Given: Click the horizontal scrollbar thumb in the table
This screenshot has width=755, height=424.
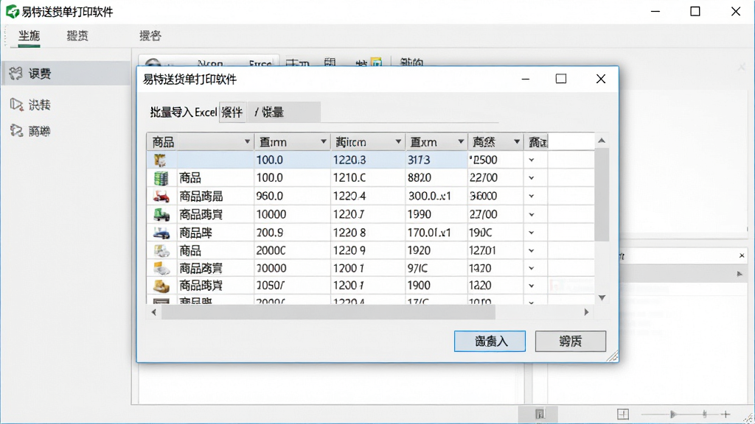Looking at the screenshot, I should [328, 312].
